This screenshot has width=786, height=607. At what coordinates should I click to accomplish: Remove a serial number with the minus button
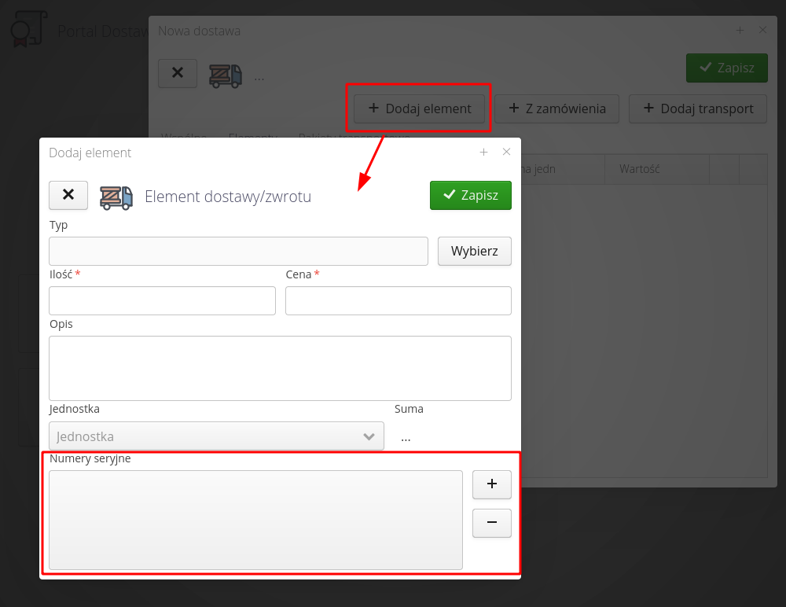tap(491, 523)
